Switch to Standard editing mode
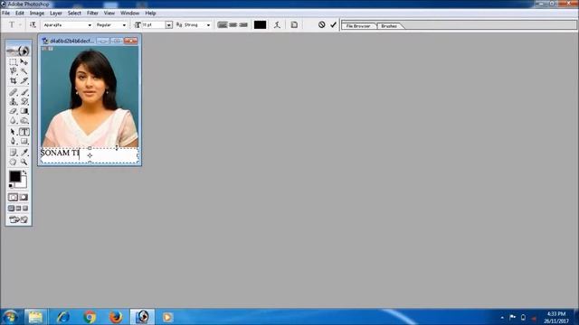Image resolution: width=579 pixels, height=325 pixels. coord(13,198)
